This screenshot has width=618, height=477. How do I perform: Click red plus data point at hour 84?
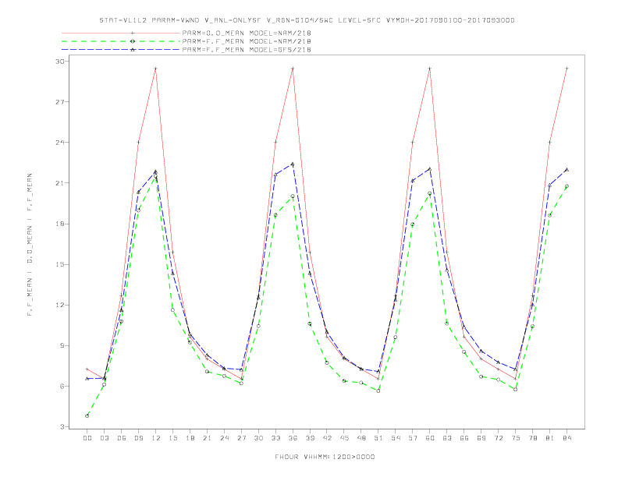tap(566, 69)
